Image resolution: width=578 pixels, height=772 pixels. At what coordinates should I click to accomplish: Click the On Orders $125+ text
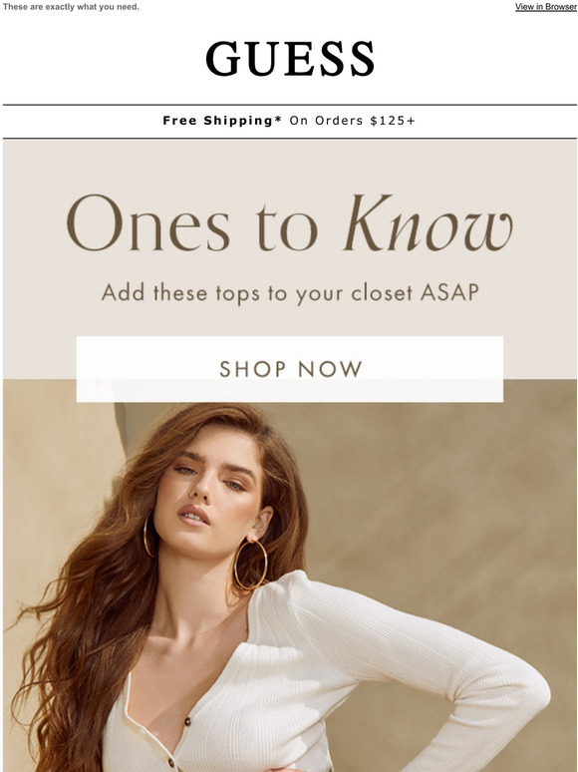[x=352, y=121]
